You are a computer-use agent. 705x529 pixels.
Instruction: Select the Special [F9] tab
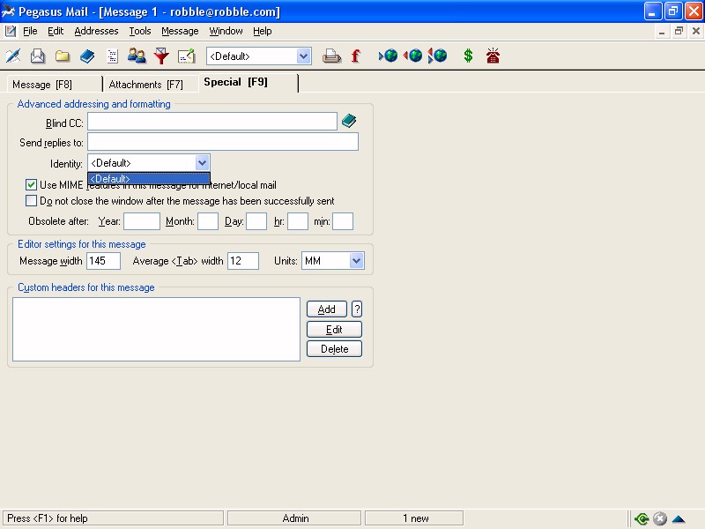[x=249, y=83]
